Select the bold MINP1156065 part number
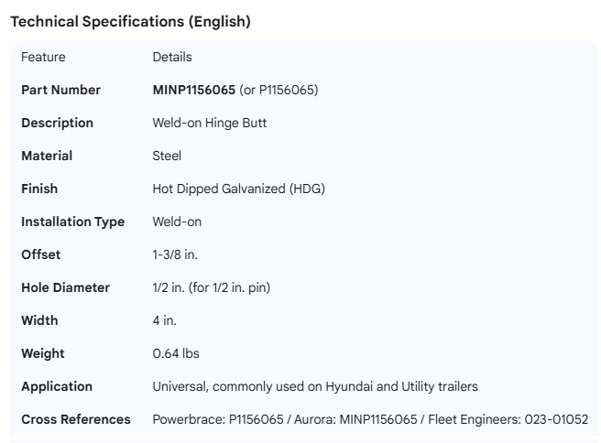This screenshot has width=601, height=443. 193,90
